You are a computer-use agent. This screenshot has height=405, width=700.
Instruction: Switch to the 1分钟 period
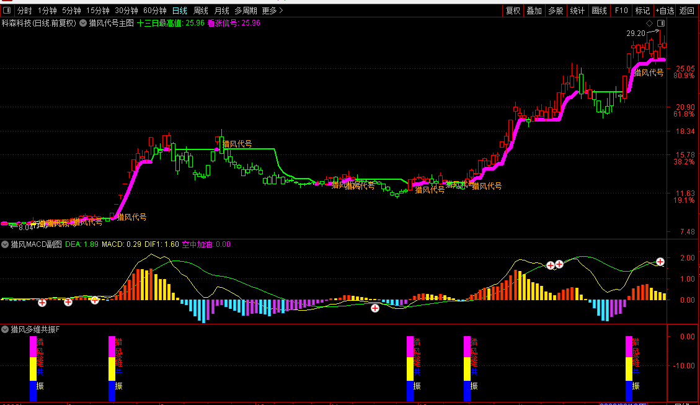pos(47,11)
